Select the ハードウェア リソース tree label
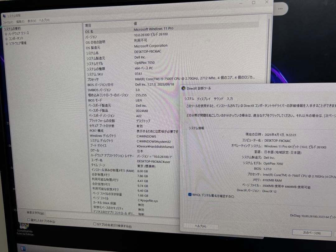This screenshot has width=336, height=252. pyautogui.click(x=19, y=33)
